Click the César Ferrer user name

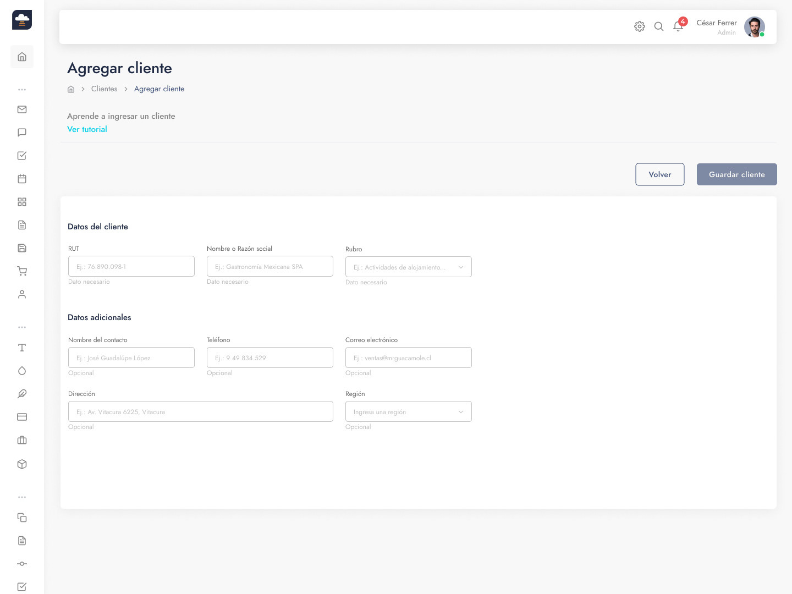[717, 23]
